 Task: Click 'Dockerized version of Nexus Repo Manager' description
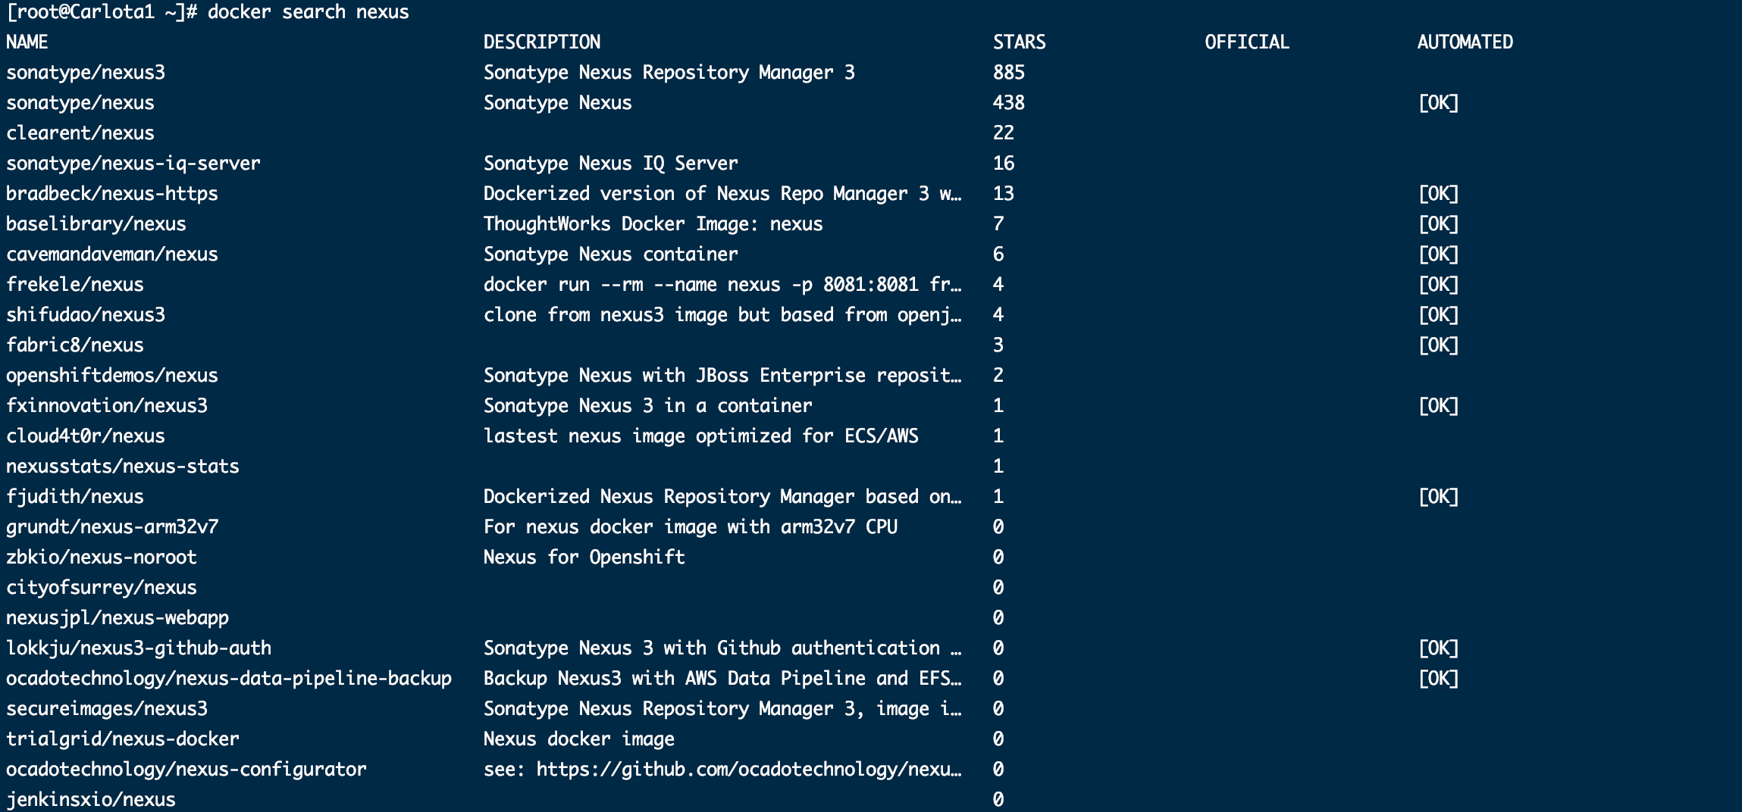(722, 194)
